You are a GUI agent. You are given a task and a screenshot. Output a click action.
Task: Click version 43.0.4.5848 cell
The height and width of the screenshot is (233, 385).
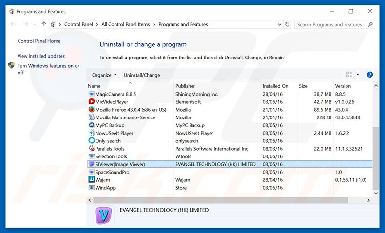pos(347,117)
